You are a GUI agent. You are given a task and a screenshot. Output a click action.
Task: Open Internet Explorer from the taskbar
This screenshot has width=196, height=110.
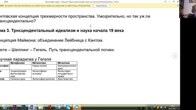5,107
